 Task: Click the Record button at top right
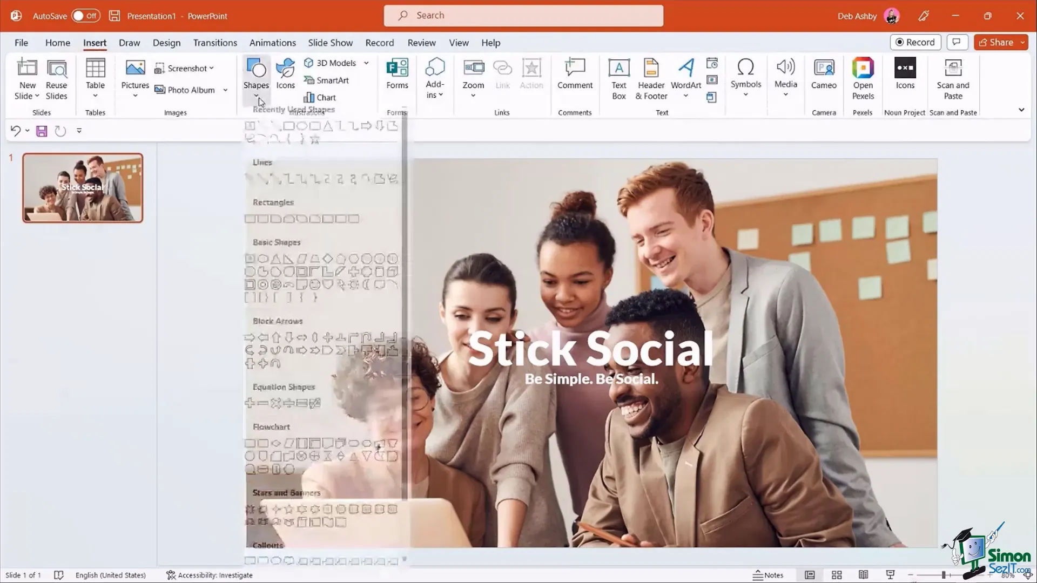pos(915,42)
